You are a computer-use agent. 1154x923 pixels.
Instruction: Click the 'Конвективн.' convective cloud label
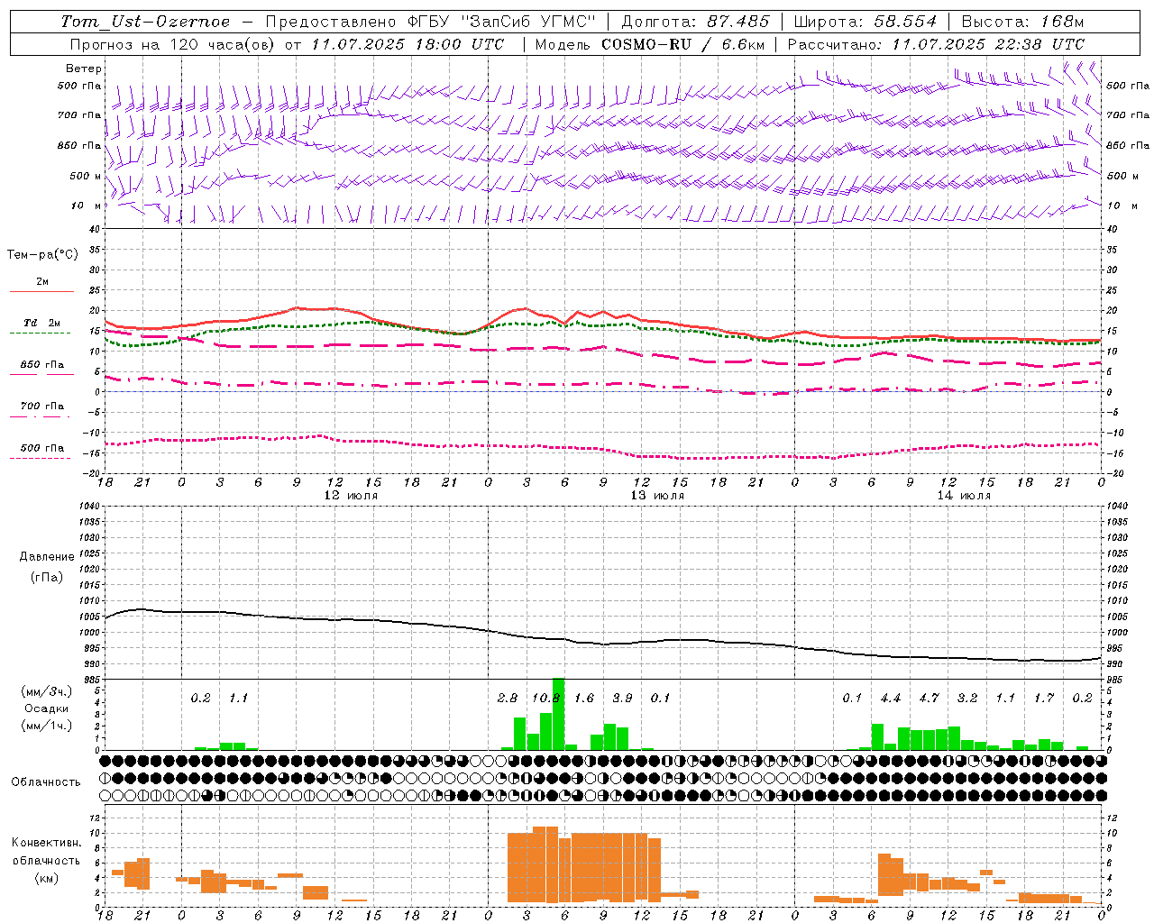(x=47, y=843)
